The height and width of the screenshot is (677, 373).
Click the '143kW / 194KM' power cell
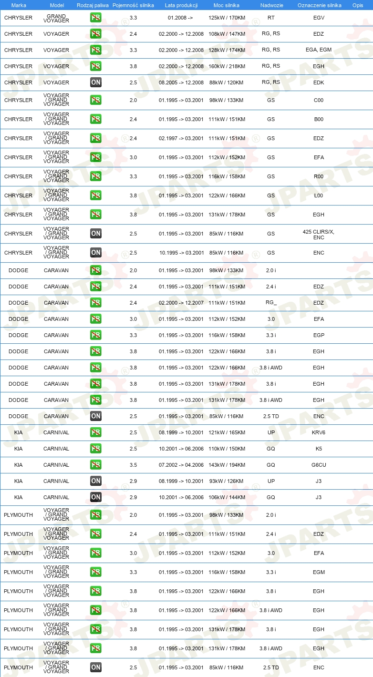(x=227, y=465)
